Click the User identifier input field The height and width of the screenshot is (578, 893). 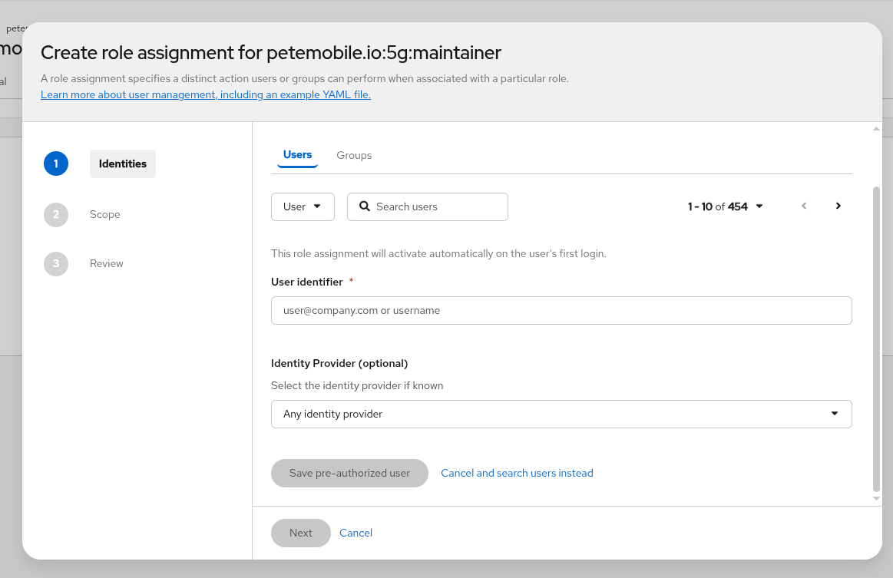[x=561, y=310]
